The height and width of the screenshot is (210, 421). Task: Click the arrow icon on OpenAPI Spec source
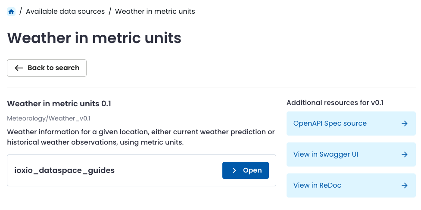click(404, 124)
